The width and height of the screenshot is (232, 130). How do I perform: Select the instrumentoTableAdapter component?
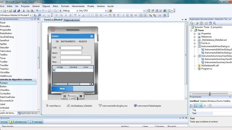pos(148,106)
